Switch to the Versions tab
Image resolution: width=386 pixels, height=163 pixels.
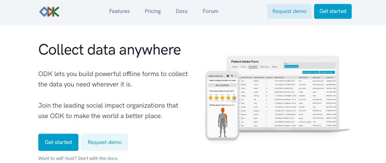244,67
